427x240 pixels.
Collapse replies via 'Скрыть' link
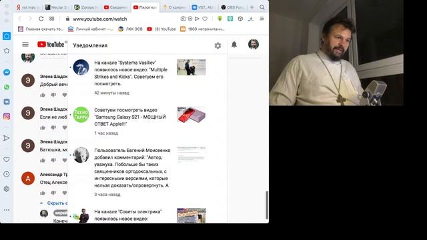point(54,203)
